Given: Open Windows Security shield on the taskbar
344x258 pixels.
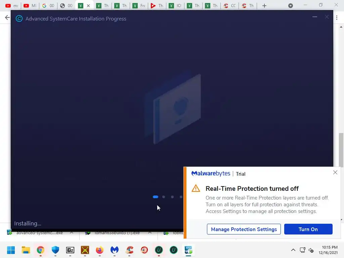Looking at the screenshot, I should (55, 250).
